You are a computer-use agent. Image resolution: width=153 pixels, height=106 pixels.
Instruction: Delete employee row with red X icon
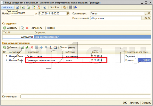(x=27, y=28)
